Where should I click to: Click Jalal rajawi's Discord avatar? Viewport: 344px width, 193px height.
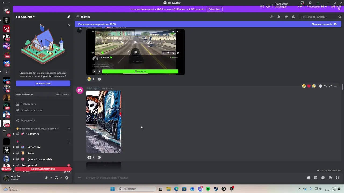pos(80,90)
